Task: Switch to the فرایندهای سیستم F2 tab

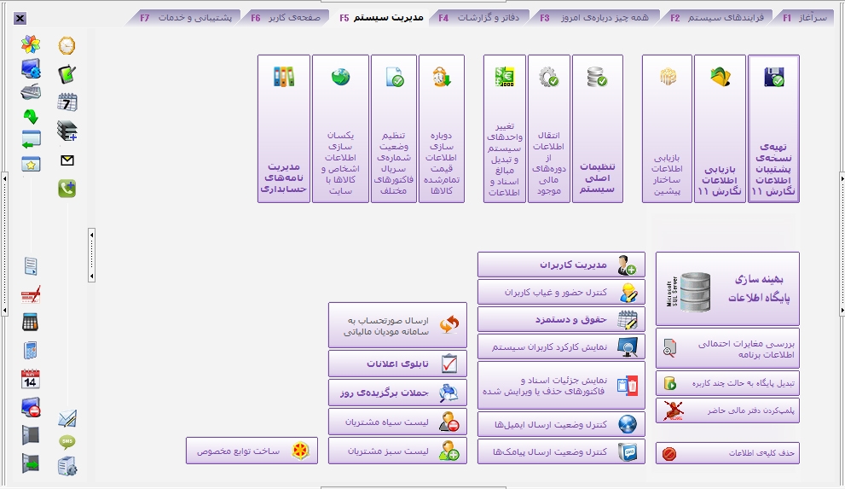Action: click(x=717, y=18)
